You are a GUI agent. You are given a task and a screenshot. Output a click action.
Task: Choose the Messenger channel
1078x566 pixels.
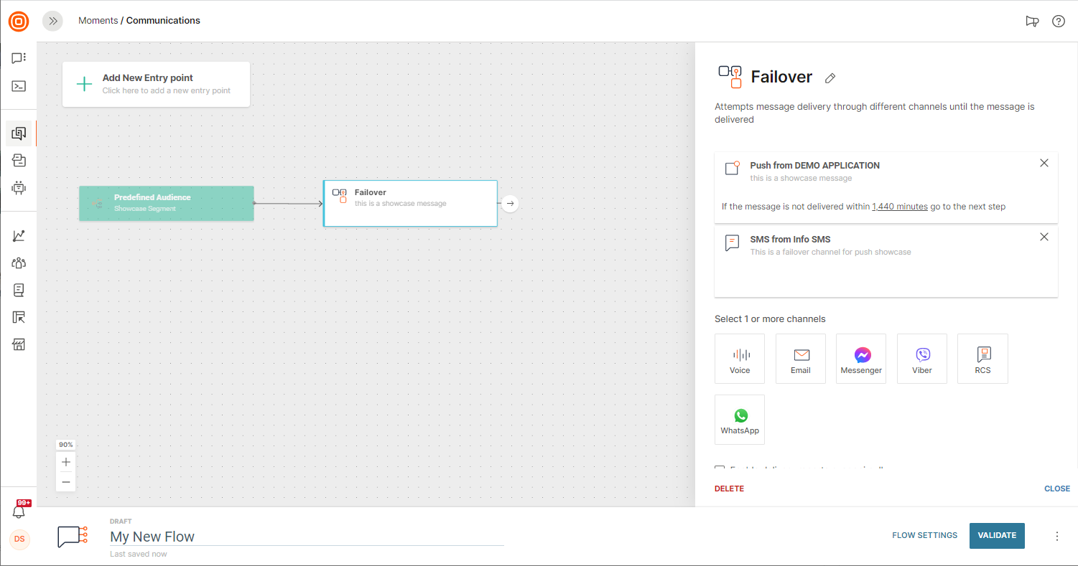coord(860,359)
